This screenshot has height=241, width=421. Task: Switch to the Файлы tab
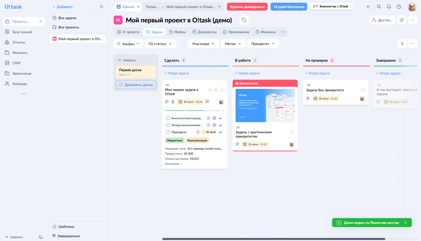click(x=178, y=32)
